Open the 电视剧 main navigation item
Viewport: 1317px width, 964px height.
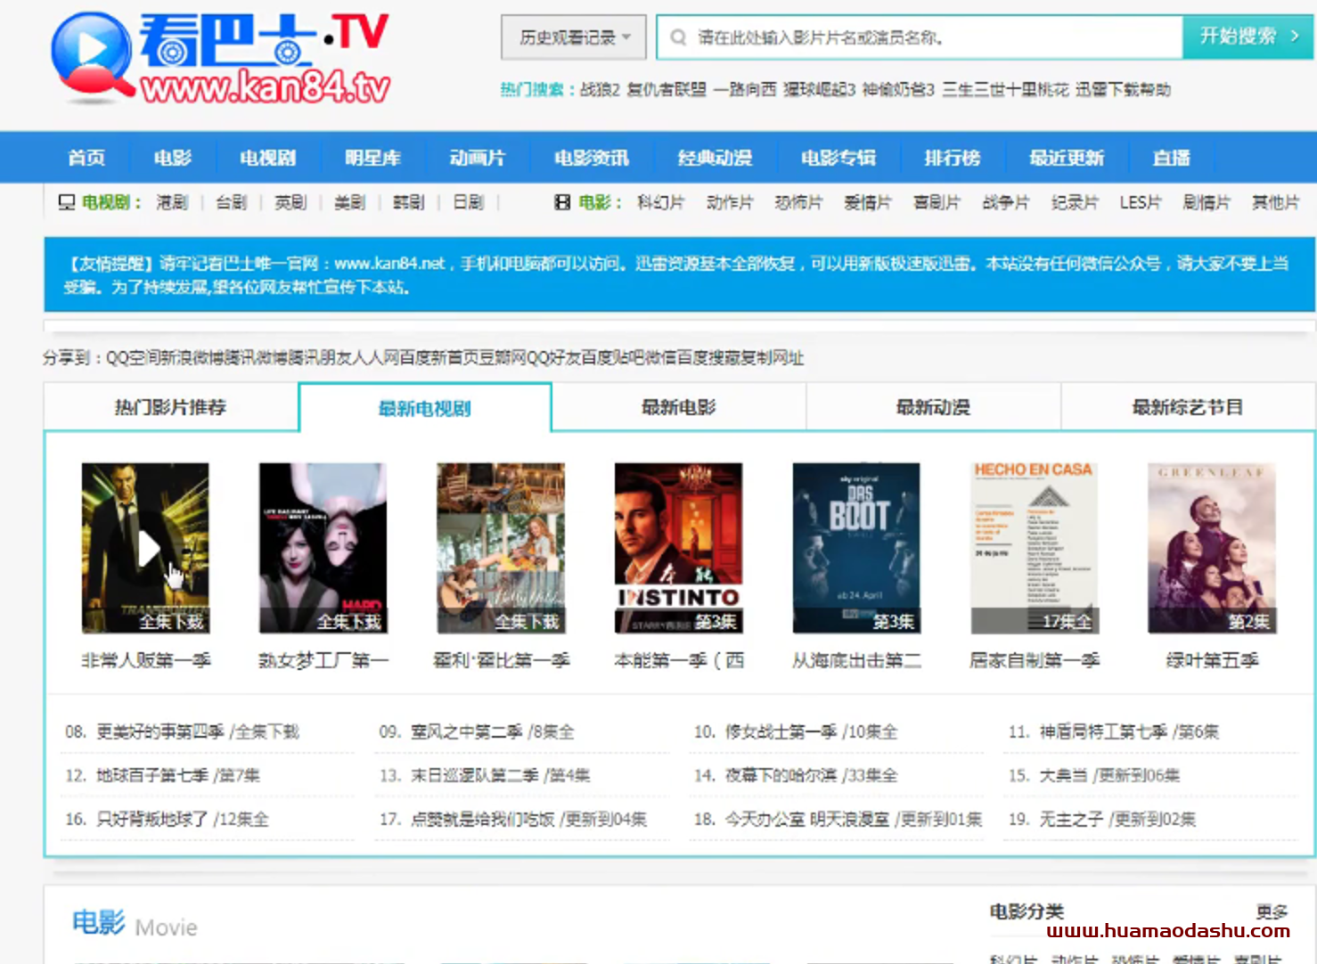click(267, 158)
